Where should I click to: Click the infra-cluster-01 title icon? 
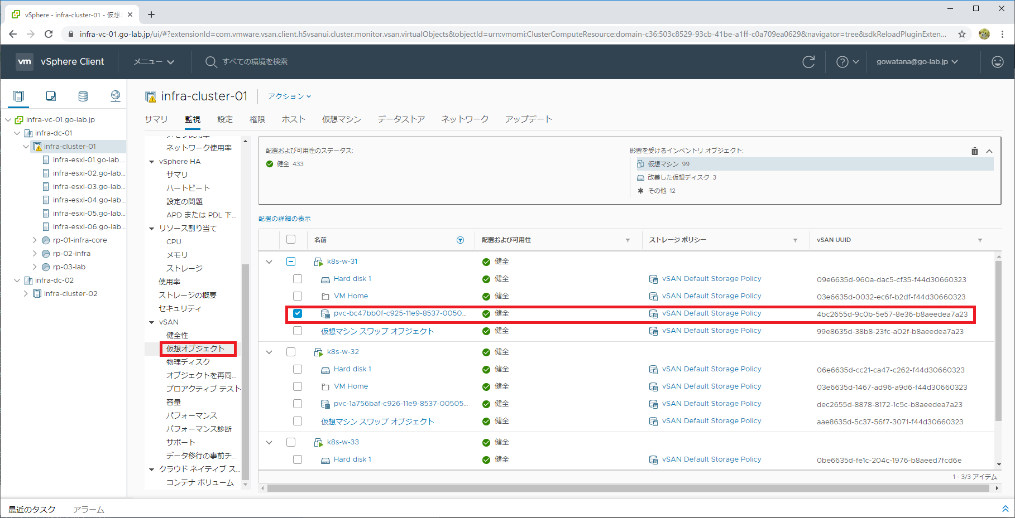tap(150, 97)
